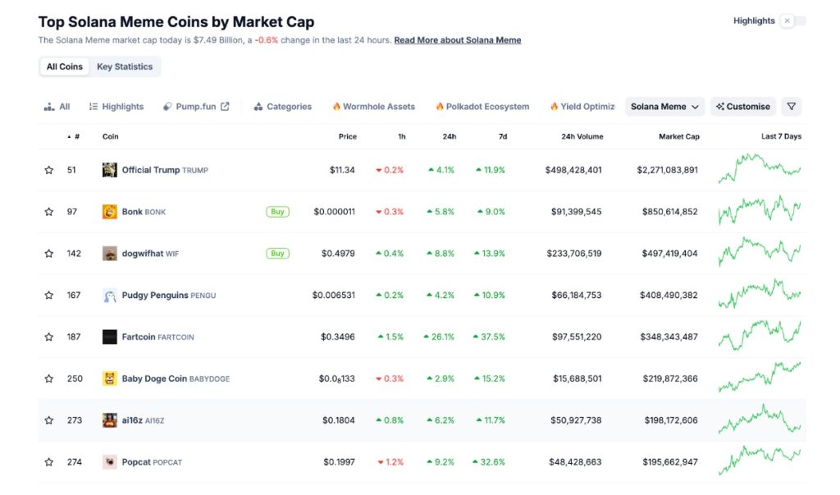Open Popcat coin logo
Screen dimensions: 840x495
tap(109, 461)
